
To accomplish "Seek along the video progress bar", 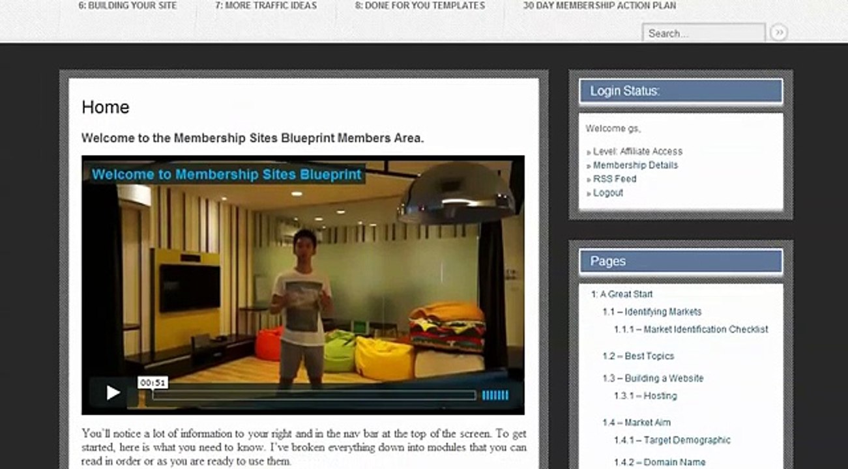I will pos(314,395).
